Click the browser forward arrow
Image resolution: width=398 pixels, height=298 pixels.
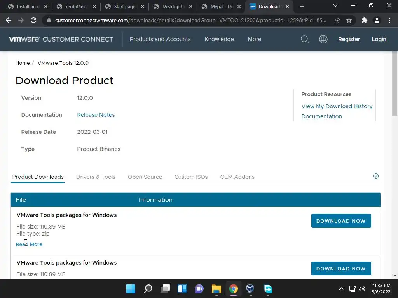(21, 20)
